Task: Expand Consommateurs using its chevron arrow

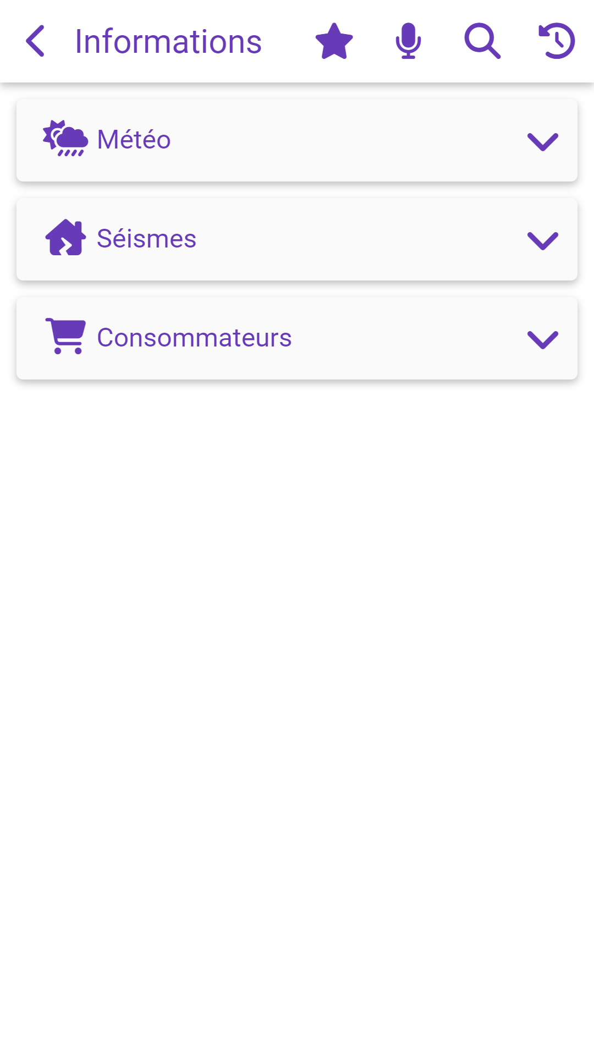Action: coord(542,339)
